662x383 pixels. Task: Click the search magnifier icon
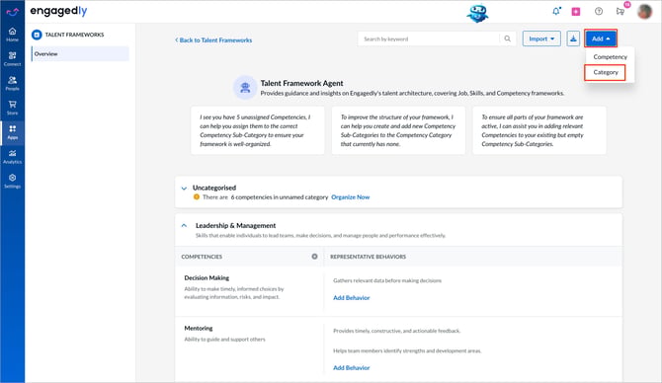[x=507, y=38]
